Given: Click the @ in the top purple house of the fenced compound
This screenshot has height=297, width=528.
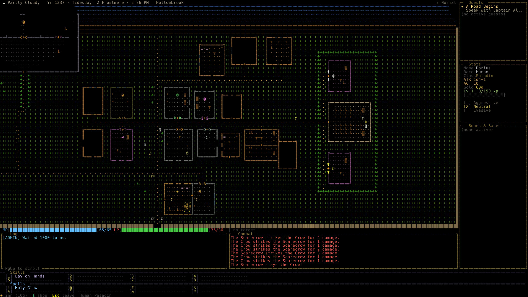Looking at the screenshot, I should [333, 76].
